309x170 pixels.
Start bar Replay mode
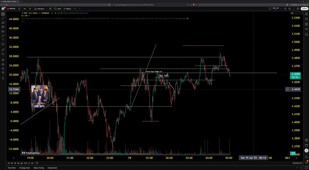click(x=67, y=9)
